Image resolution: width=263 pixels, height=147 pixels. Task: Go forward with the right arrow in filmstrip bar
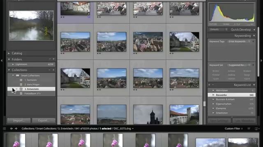16,129
